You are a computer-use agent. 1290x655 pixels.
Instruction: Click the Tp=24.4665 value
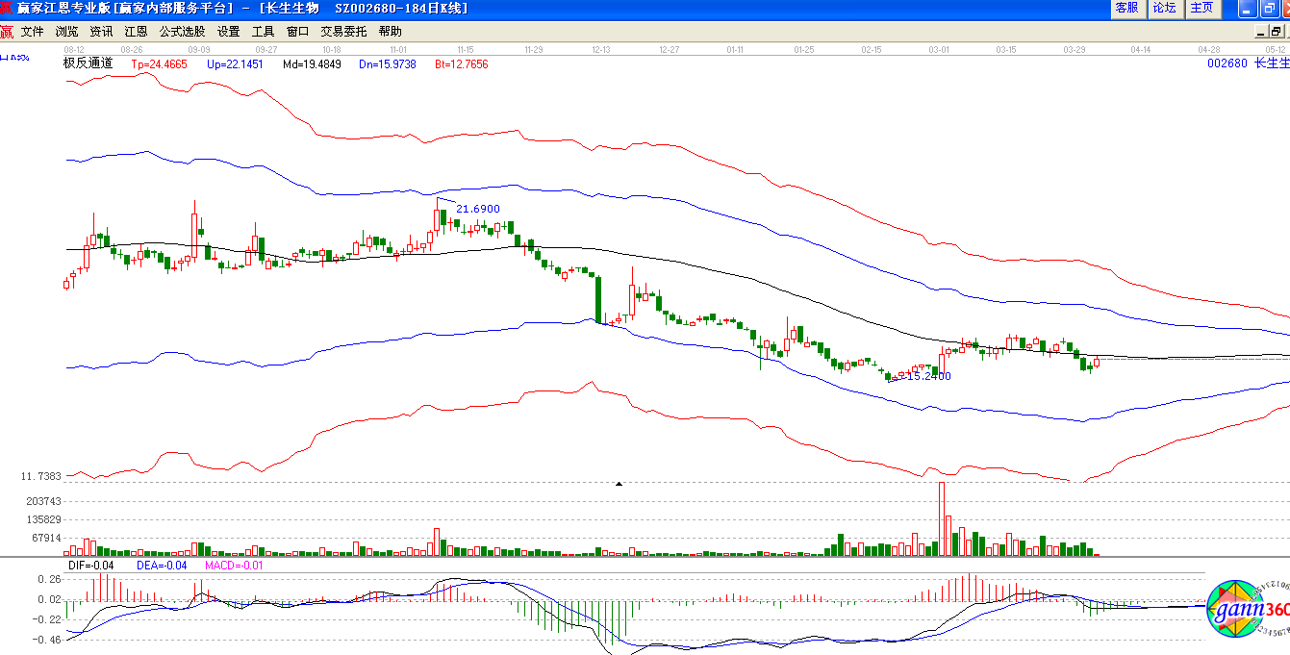(162, 63)
